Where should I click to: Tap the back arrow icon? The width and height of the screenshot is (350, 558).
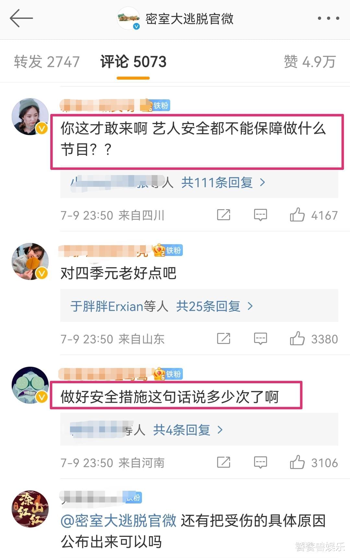click(x=21, y=18)
